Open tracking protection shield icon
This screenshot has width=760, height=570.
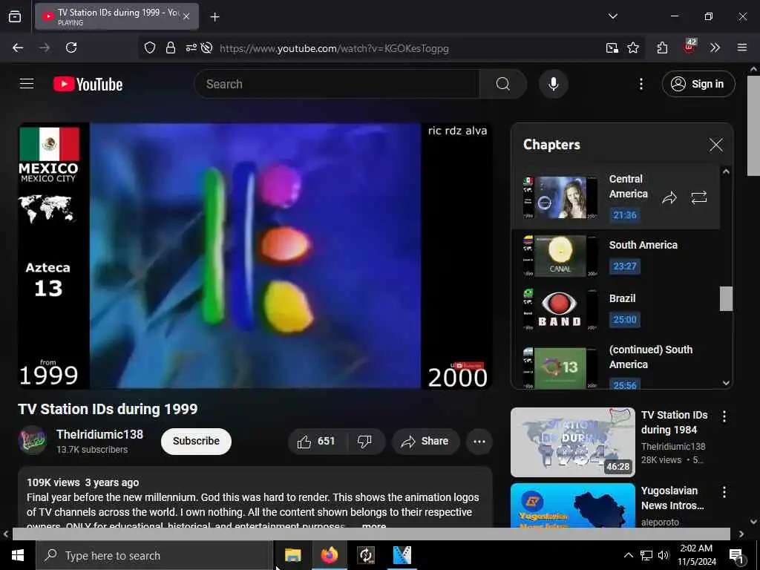(x=150, y=47)
